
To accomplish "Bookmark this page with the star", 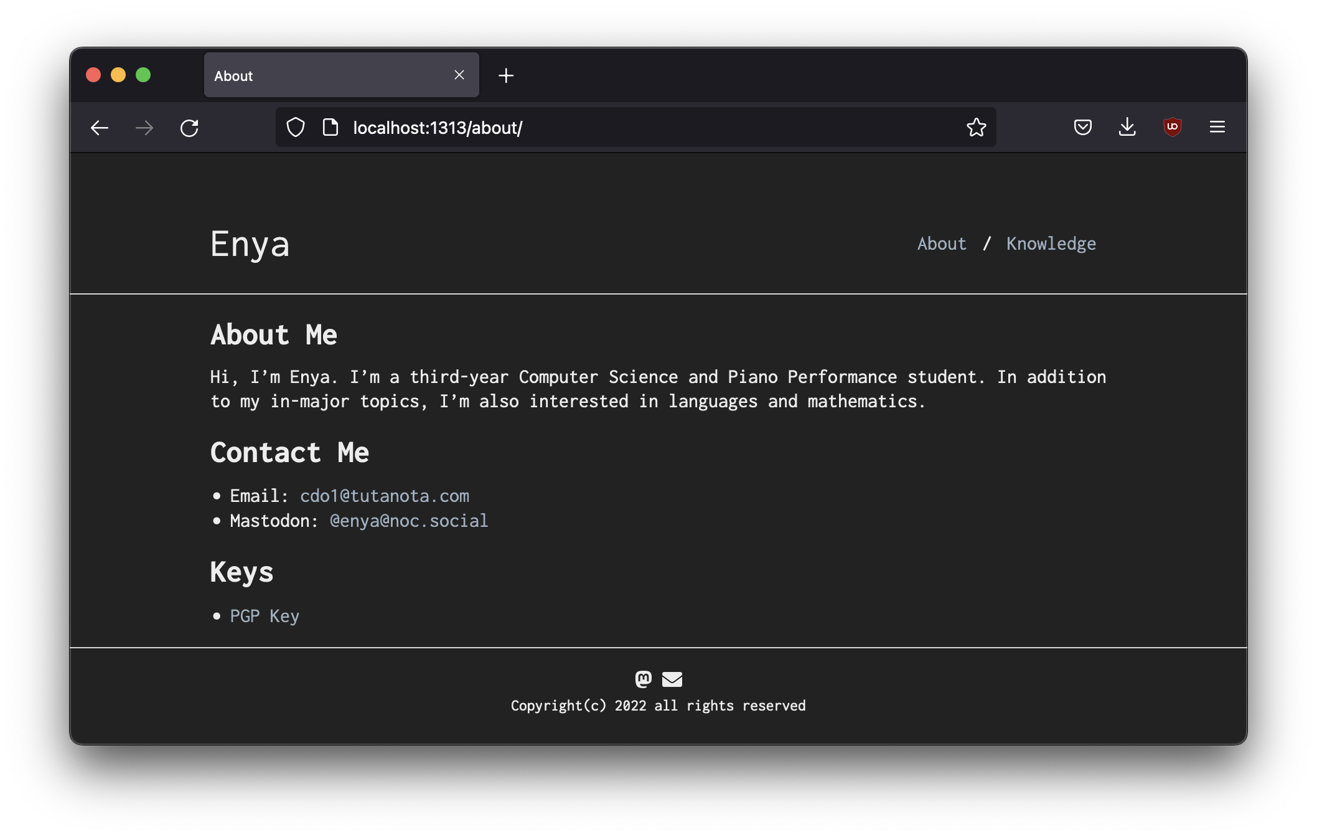I will (x=976, y=128).
